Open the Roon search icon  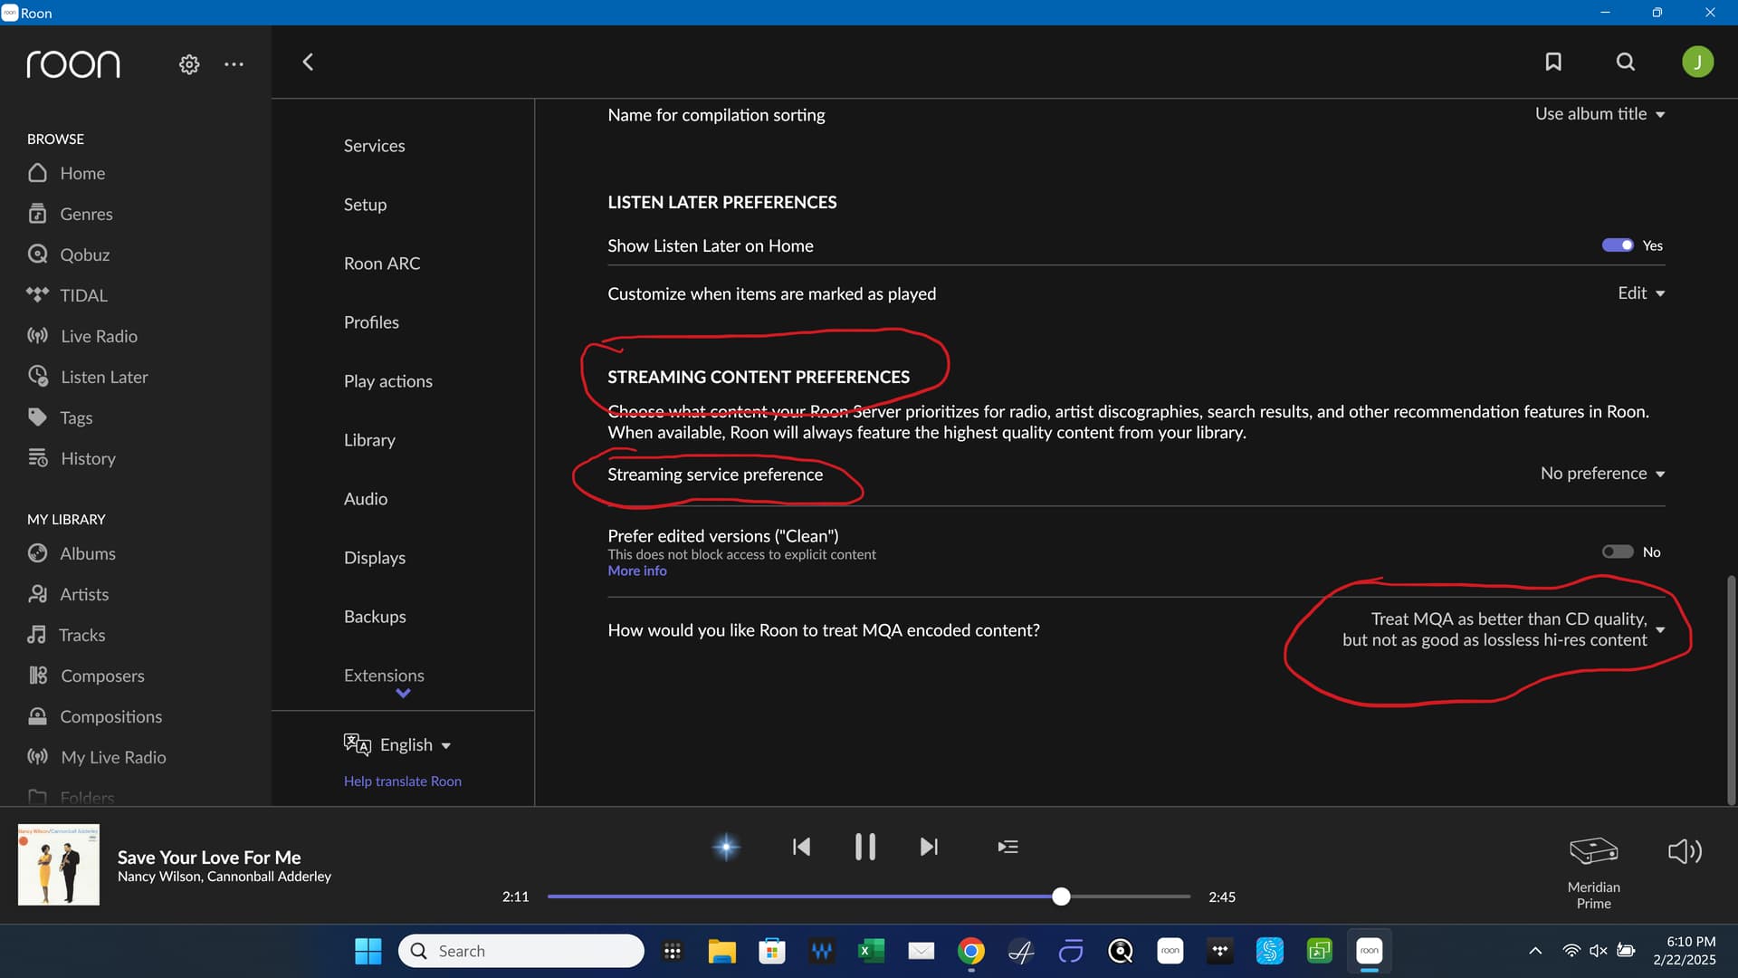click(1626, 62)
